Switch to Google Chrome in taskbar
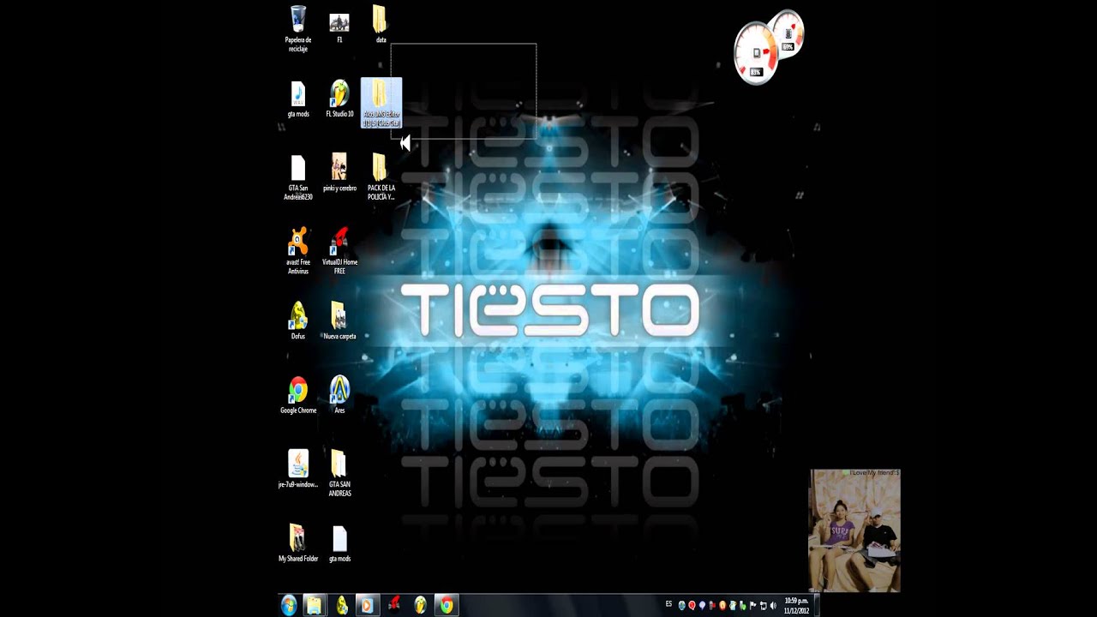Viewport: 1097px width, 617px height. tap(447, 605)
